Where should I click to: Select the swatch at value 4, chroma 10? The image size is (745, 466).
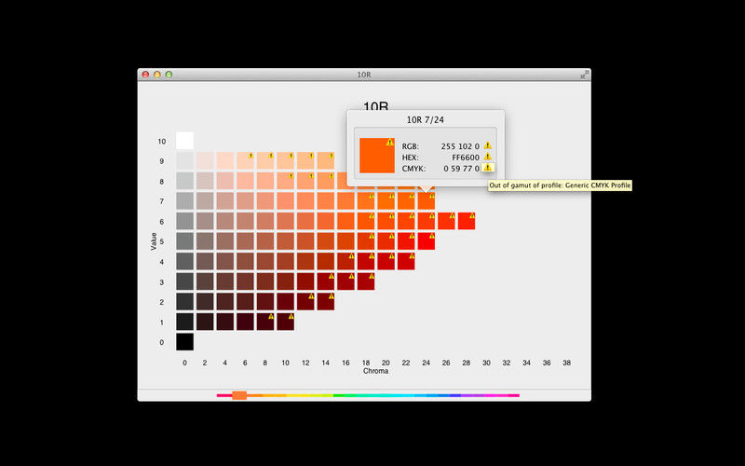click(286, 262)
